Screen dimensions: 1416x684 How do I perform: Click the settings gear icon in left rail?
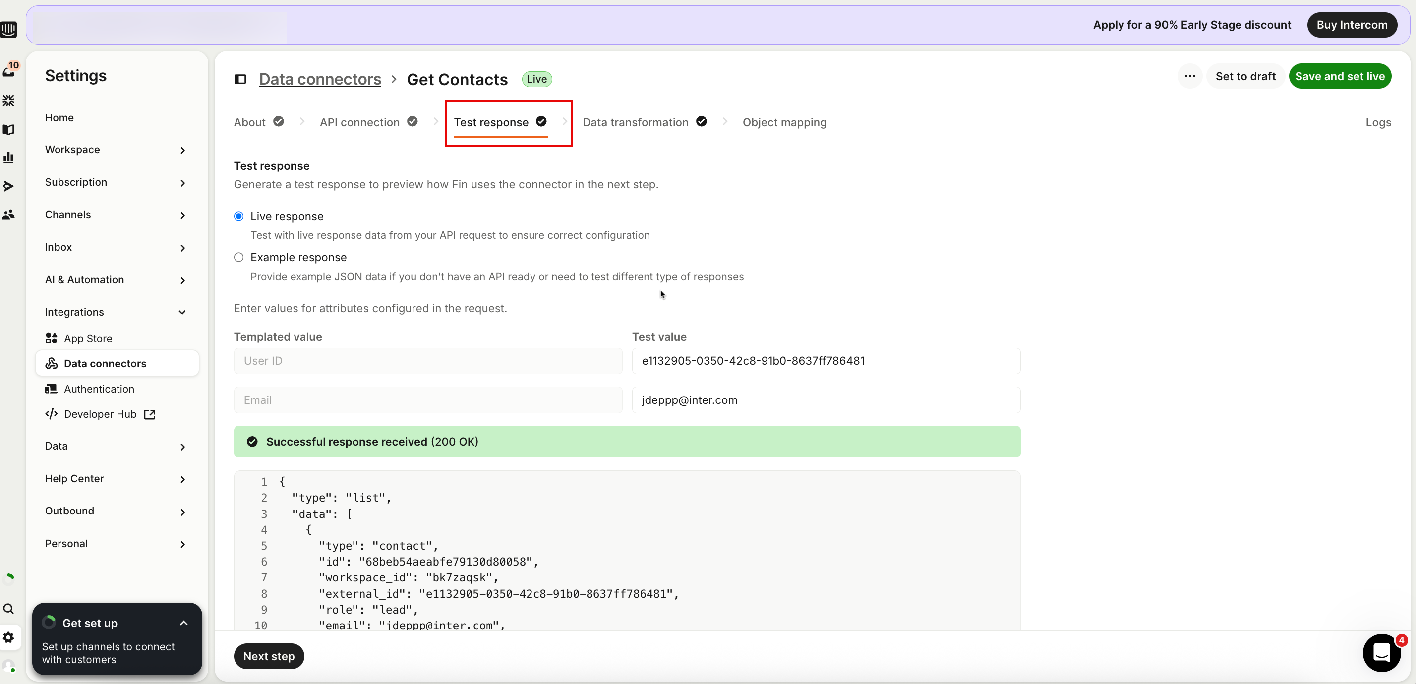[x=9, y=637]
